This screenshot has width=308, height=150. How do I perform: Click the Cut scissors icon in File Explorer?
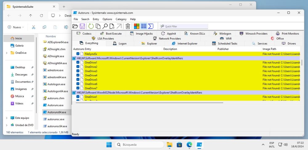pos(34,27)
